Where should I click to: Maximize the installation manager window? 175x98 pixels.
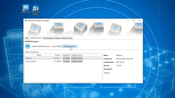(x=134, y=21)
